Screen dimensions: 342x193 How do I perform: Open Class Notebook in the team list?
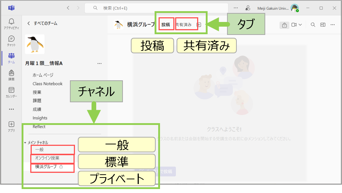tap(48, 84)
